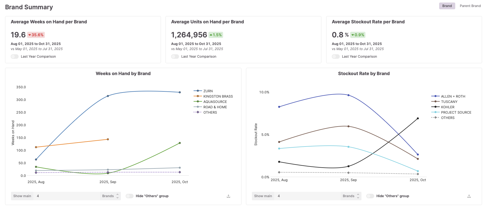Toggle AQUASOURCE series via legend icon
This screenshot has width=488, height=207.
tap(198, 102)
